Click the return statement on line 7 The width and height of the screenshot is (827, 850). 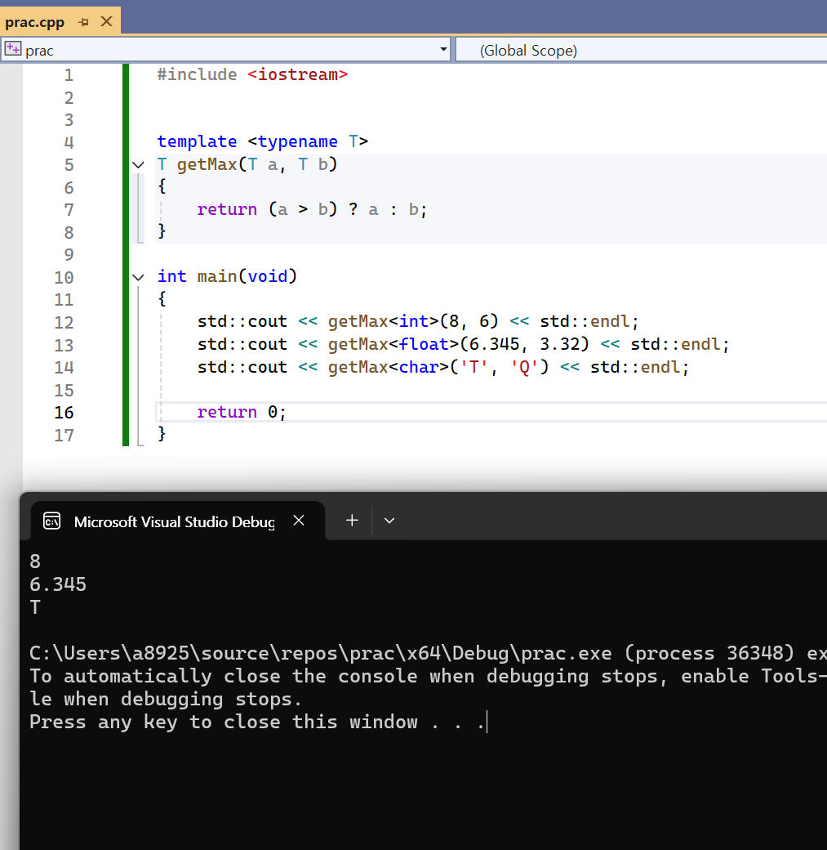[x=312, y=209]
